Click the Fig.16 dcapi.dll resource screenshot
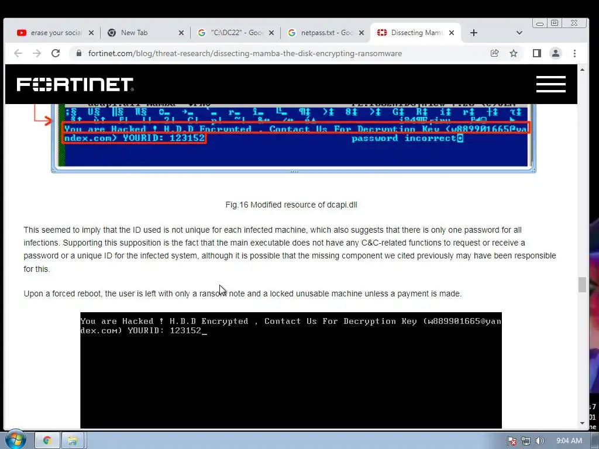 click(294, 138)
